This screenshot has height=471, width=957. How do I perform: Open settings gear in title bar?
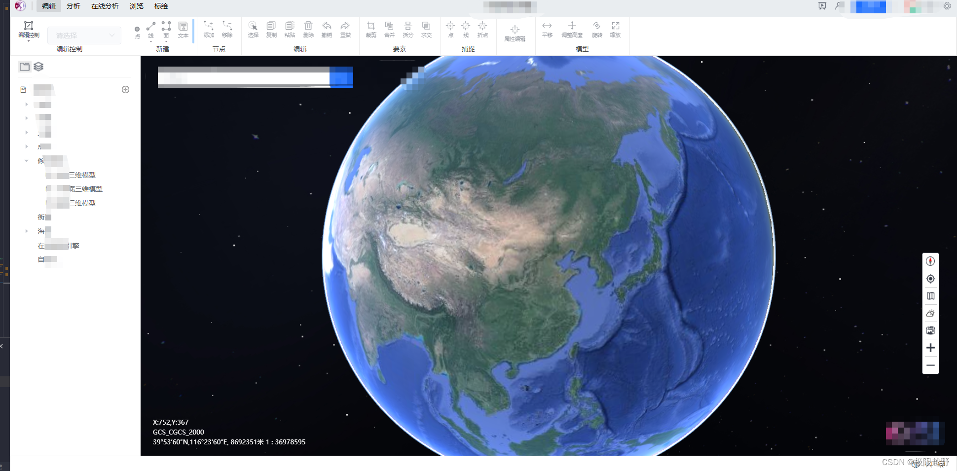[x=947, y=6]
